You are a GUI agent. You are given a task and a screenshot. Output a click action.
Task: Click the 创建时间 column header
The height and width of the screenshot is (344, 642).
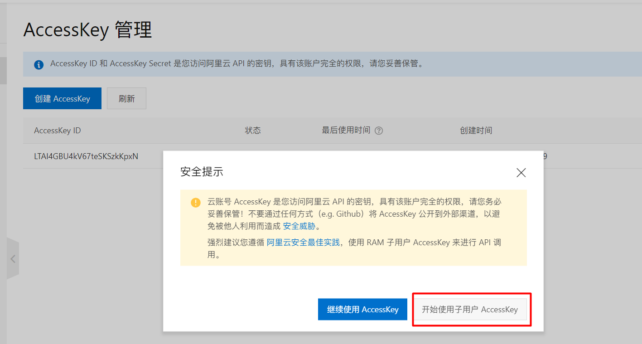[x=476, y=131]
